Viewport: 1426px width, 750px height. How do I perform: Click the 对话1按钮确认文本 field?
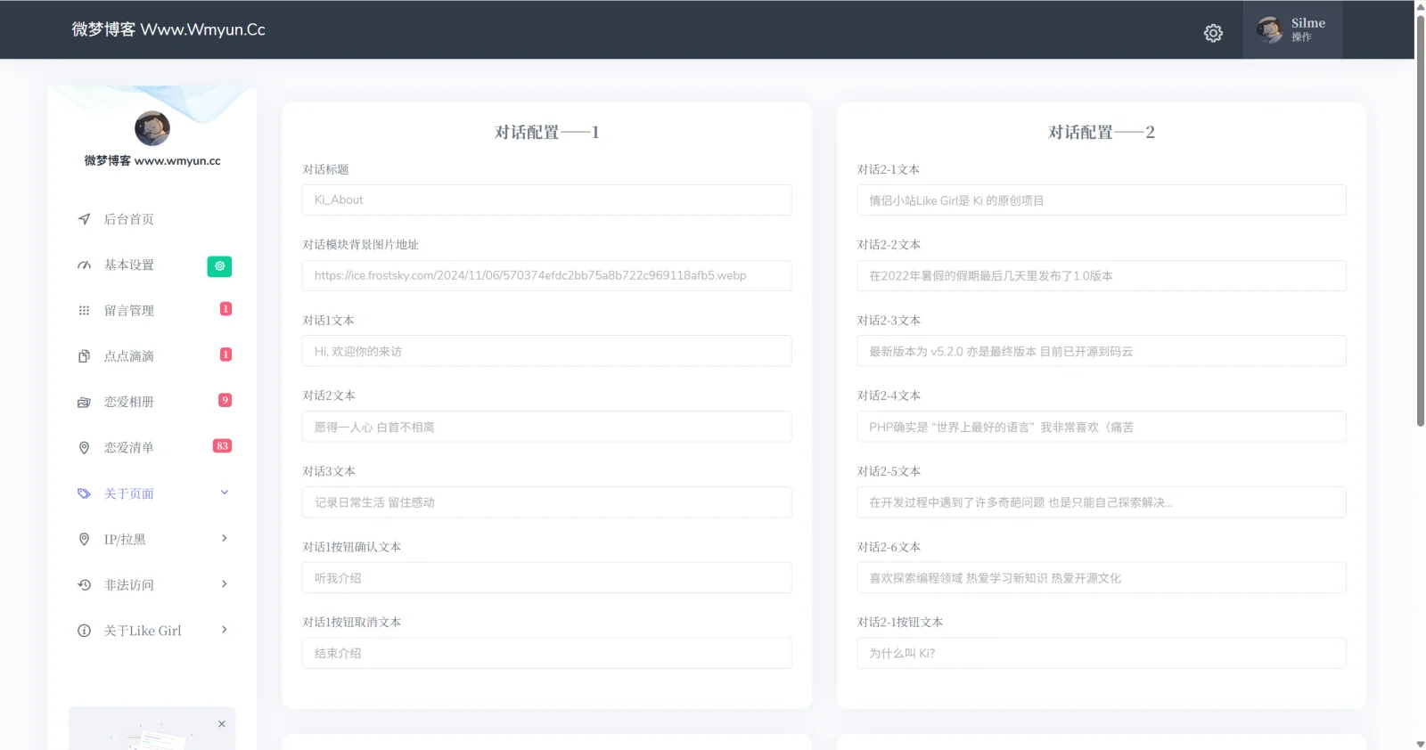(546, 578)
